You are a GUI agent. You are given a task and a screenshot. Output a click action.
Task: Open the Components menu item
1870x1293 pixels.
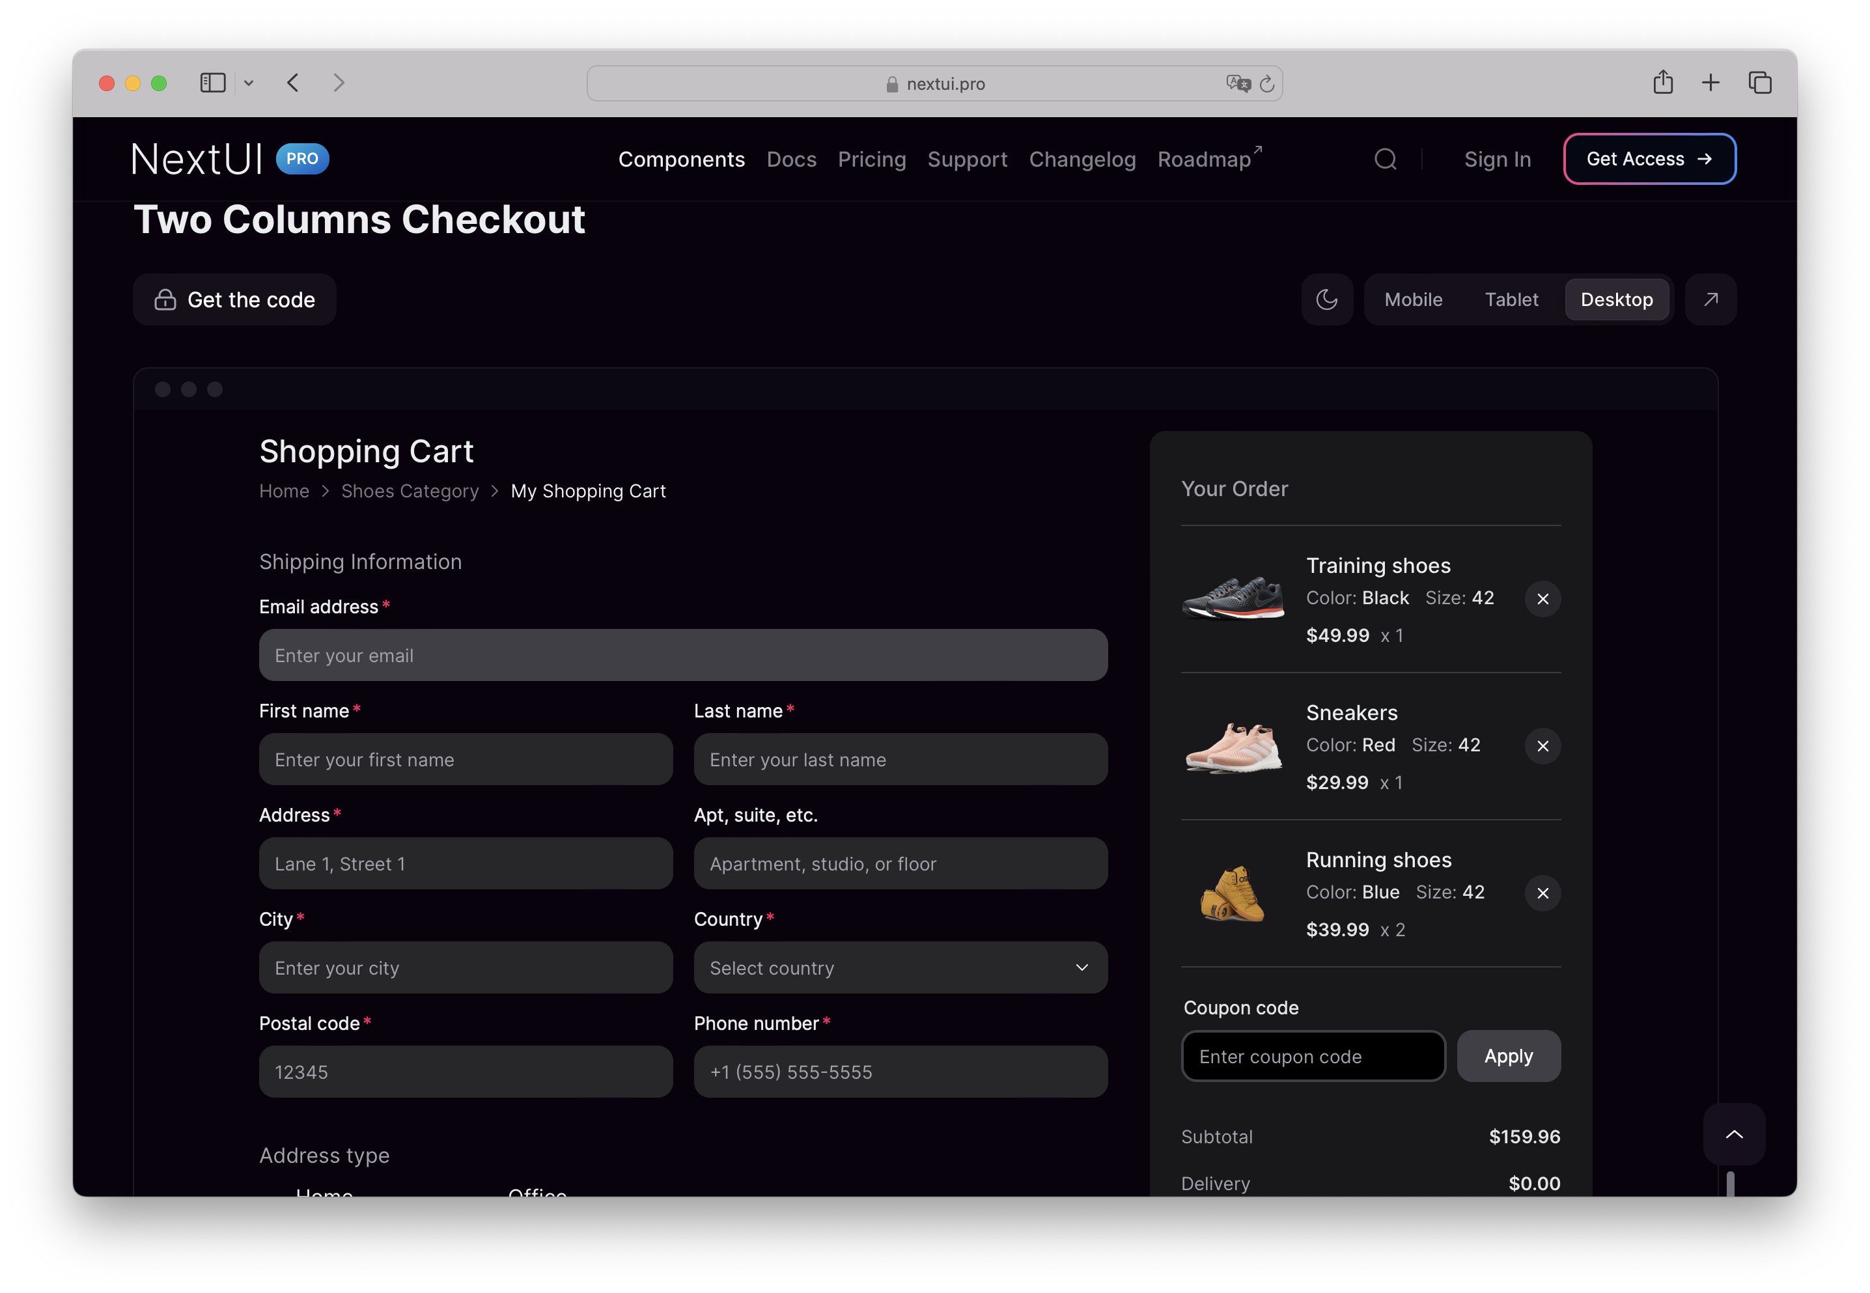pos(682,160)
